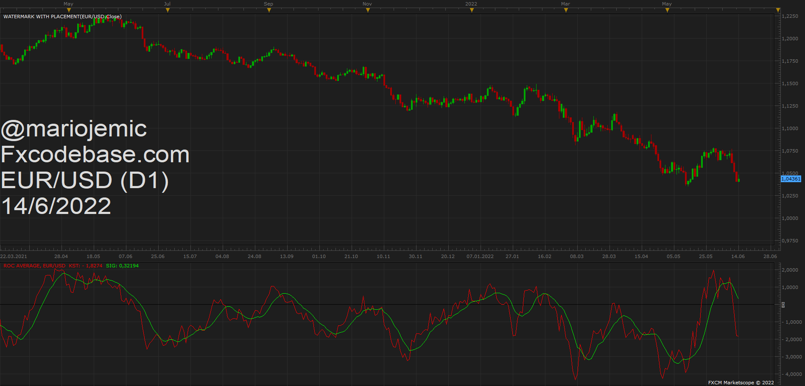Click the 22.03.2021 date label
Screen dimensions: 805x386
(x=14, y=256)
